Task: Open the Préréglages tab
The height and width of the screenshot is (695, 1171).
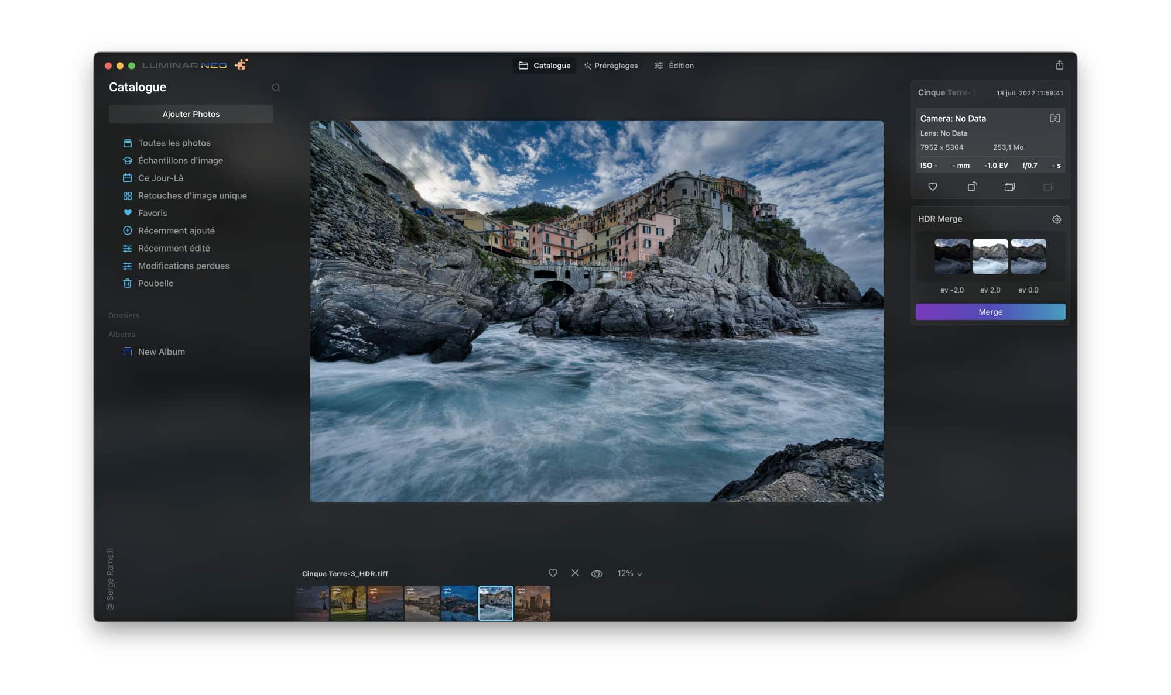Action: point(611,66)
